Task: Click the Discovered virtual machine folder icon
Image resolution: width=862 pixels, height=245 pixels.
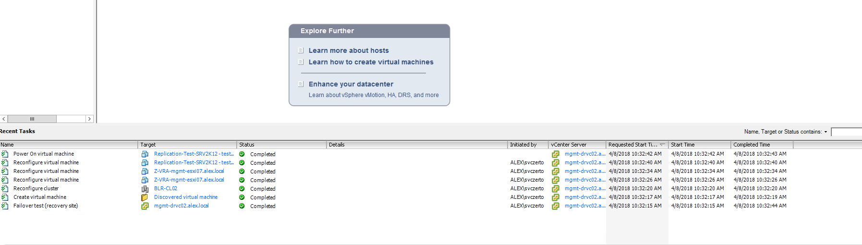Action: pyautogui.click(x=145, y=197)
